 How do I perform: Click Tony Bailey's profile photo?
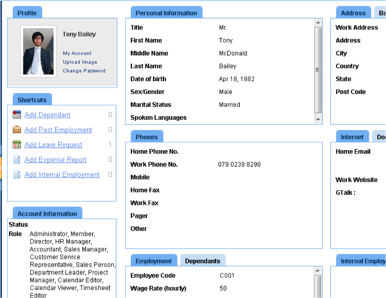(x=38, y=52)
